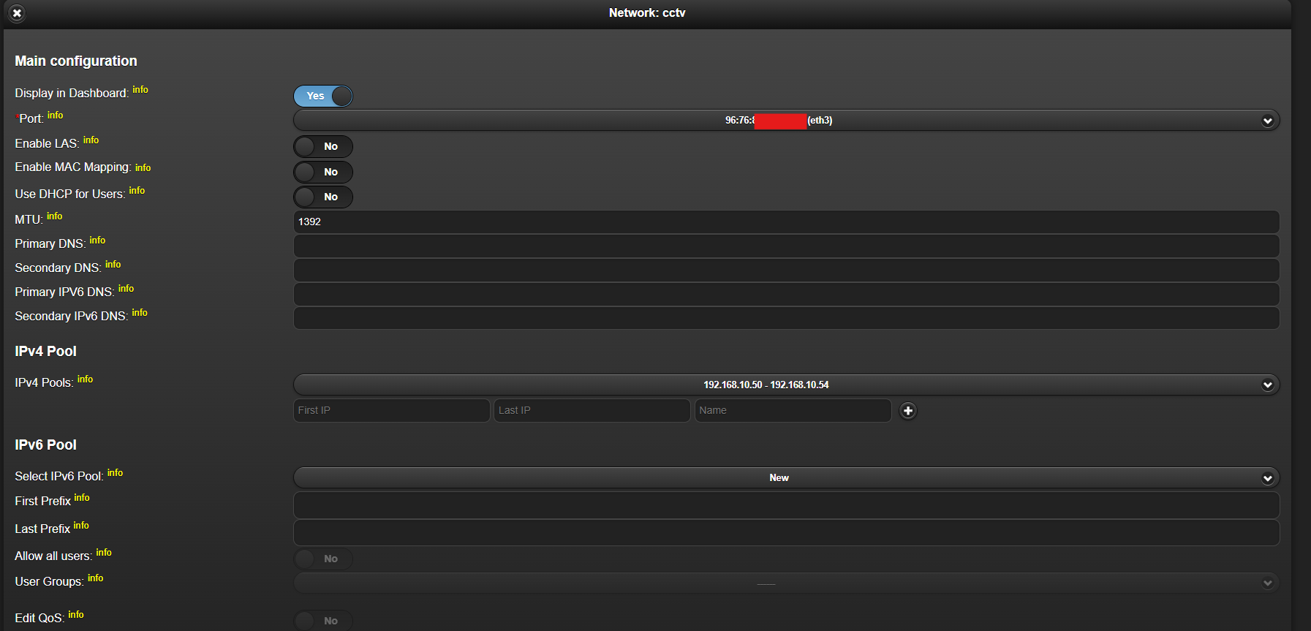The height and width of the screenshot is (631, 1311).
Task: Show info for Enable MAC Mapping
Action: point(143,168)
